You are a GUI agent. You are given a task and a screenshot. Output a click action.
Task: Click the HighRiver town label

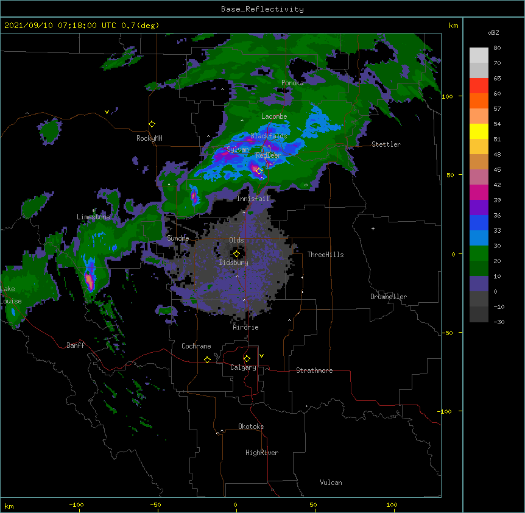click(x=262, y=453)
